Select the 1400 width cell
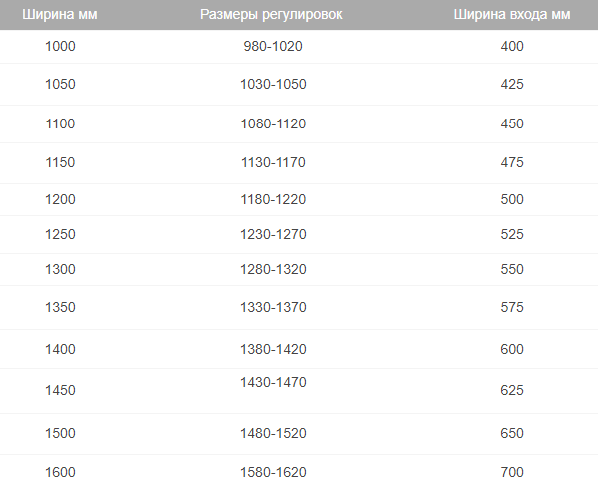 pos(60,349)
